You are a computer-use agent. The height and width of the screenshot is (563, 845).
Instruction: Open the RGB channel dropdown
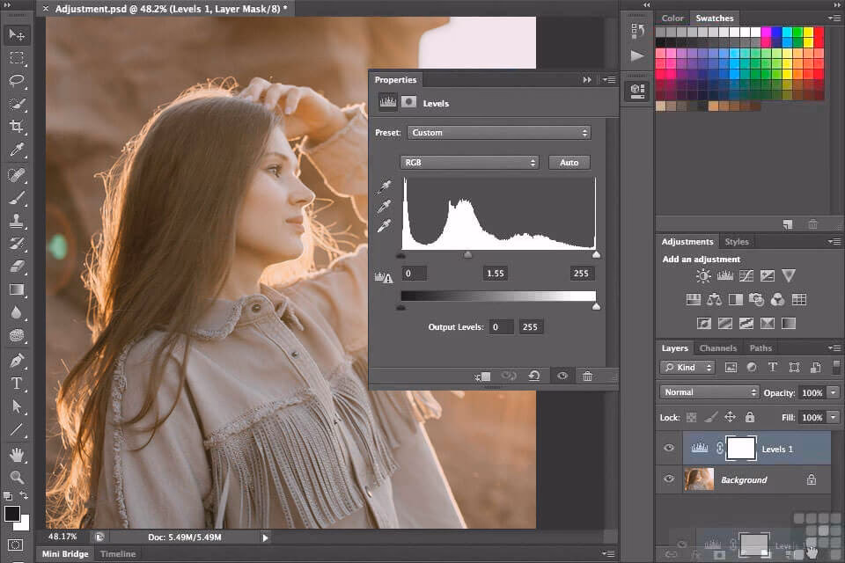tap(469, 163)
